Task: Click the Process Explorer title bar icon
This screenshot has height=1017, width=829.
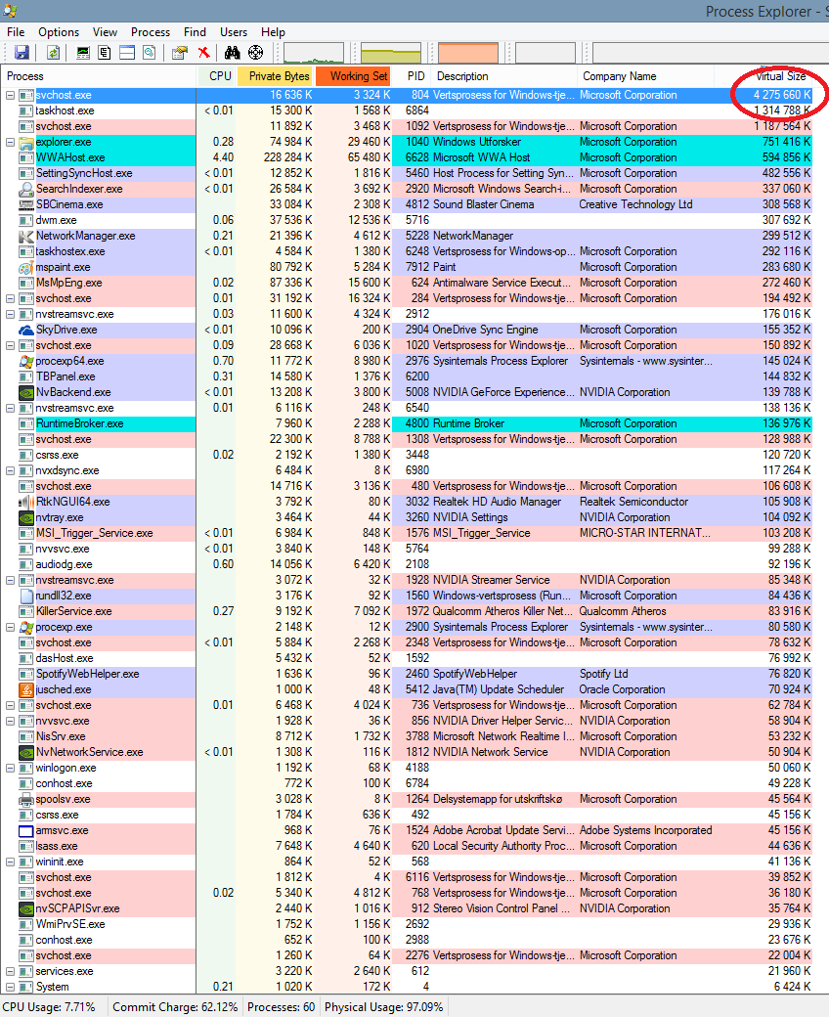Action: (x=10, y=11)
